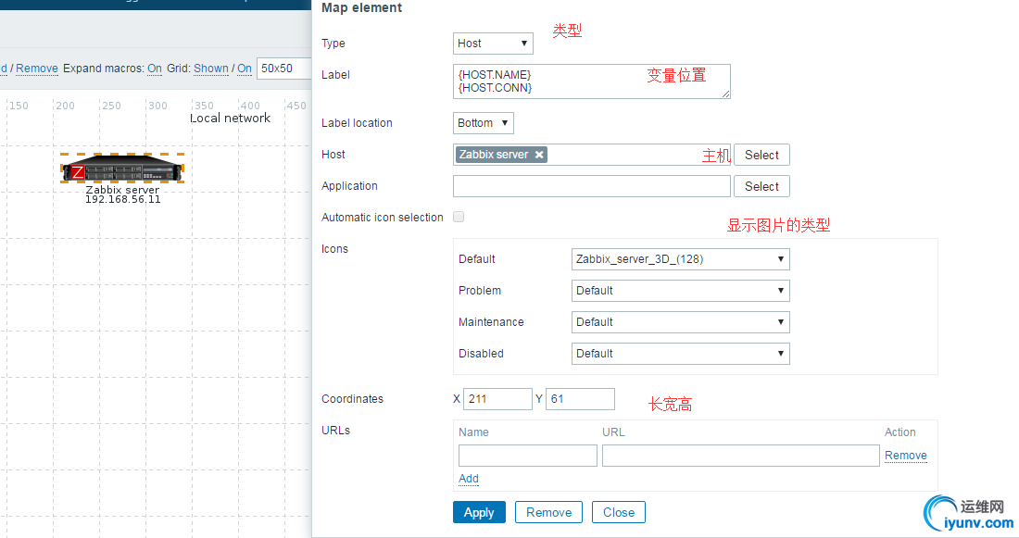Screen dimensions: 1019x538
Task: Remove Zabbix server tag from Host field
Action: click(539, 155)
